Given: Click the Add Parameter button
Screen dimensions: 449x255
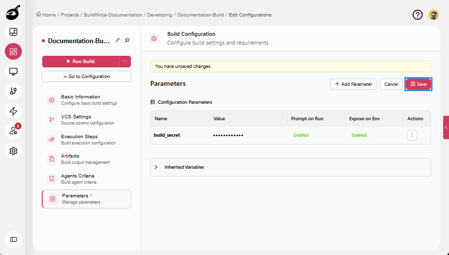Looking at the screenshot, I should coord(353,84).
